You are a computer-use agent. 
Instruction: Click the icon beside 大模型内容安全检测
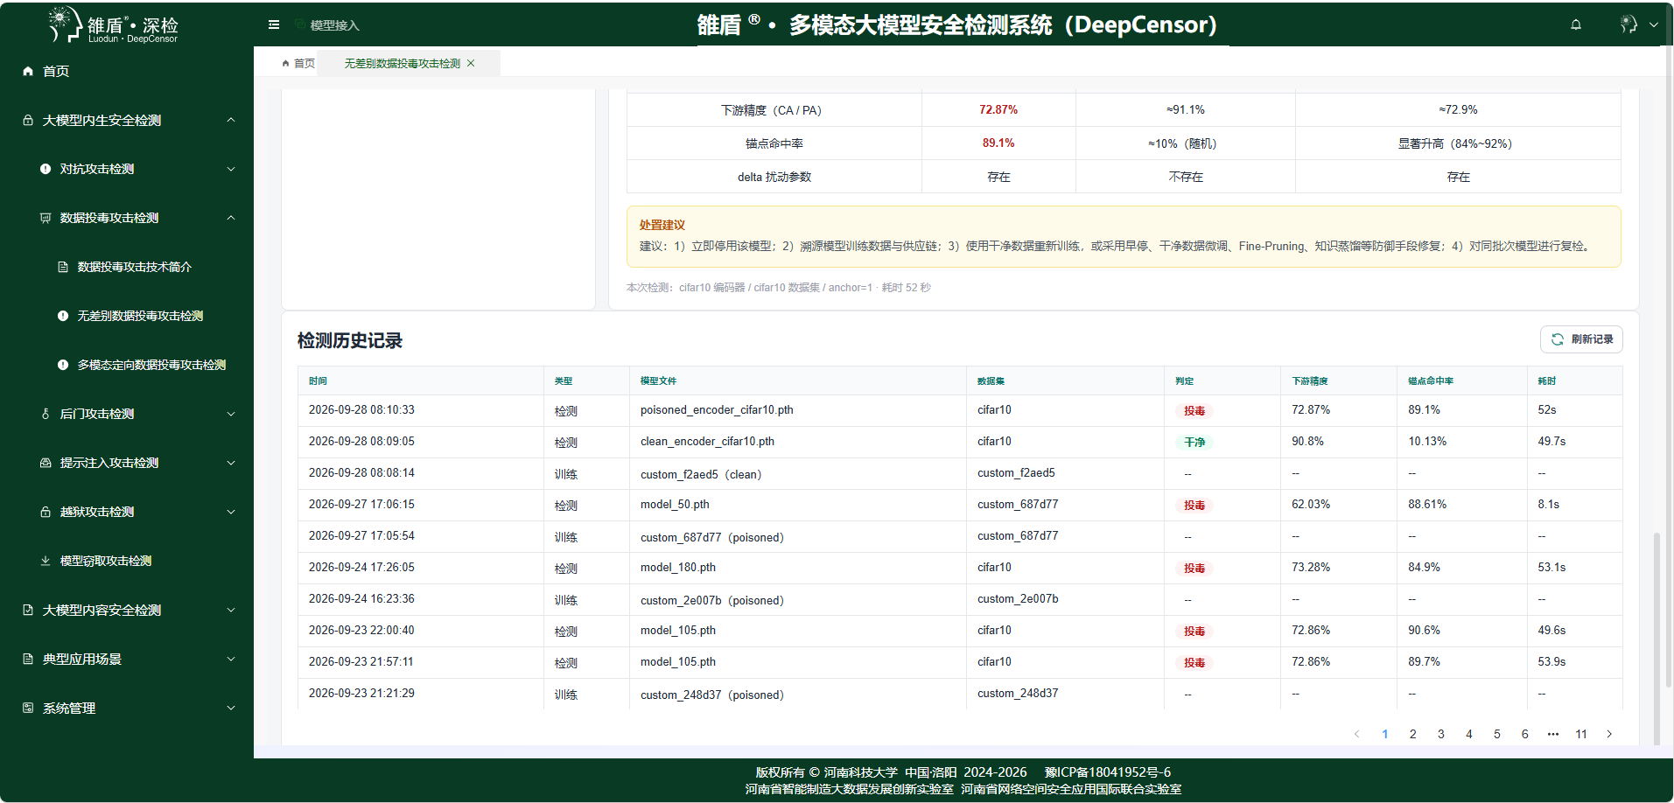click(x=28, y=610)
